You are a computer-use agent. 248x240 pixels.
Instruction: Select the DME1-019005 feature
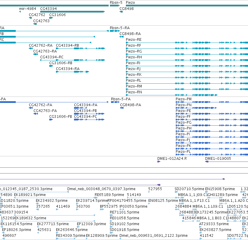point(218,159)
